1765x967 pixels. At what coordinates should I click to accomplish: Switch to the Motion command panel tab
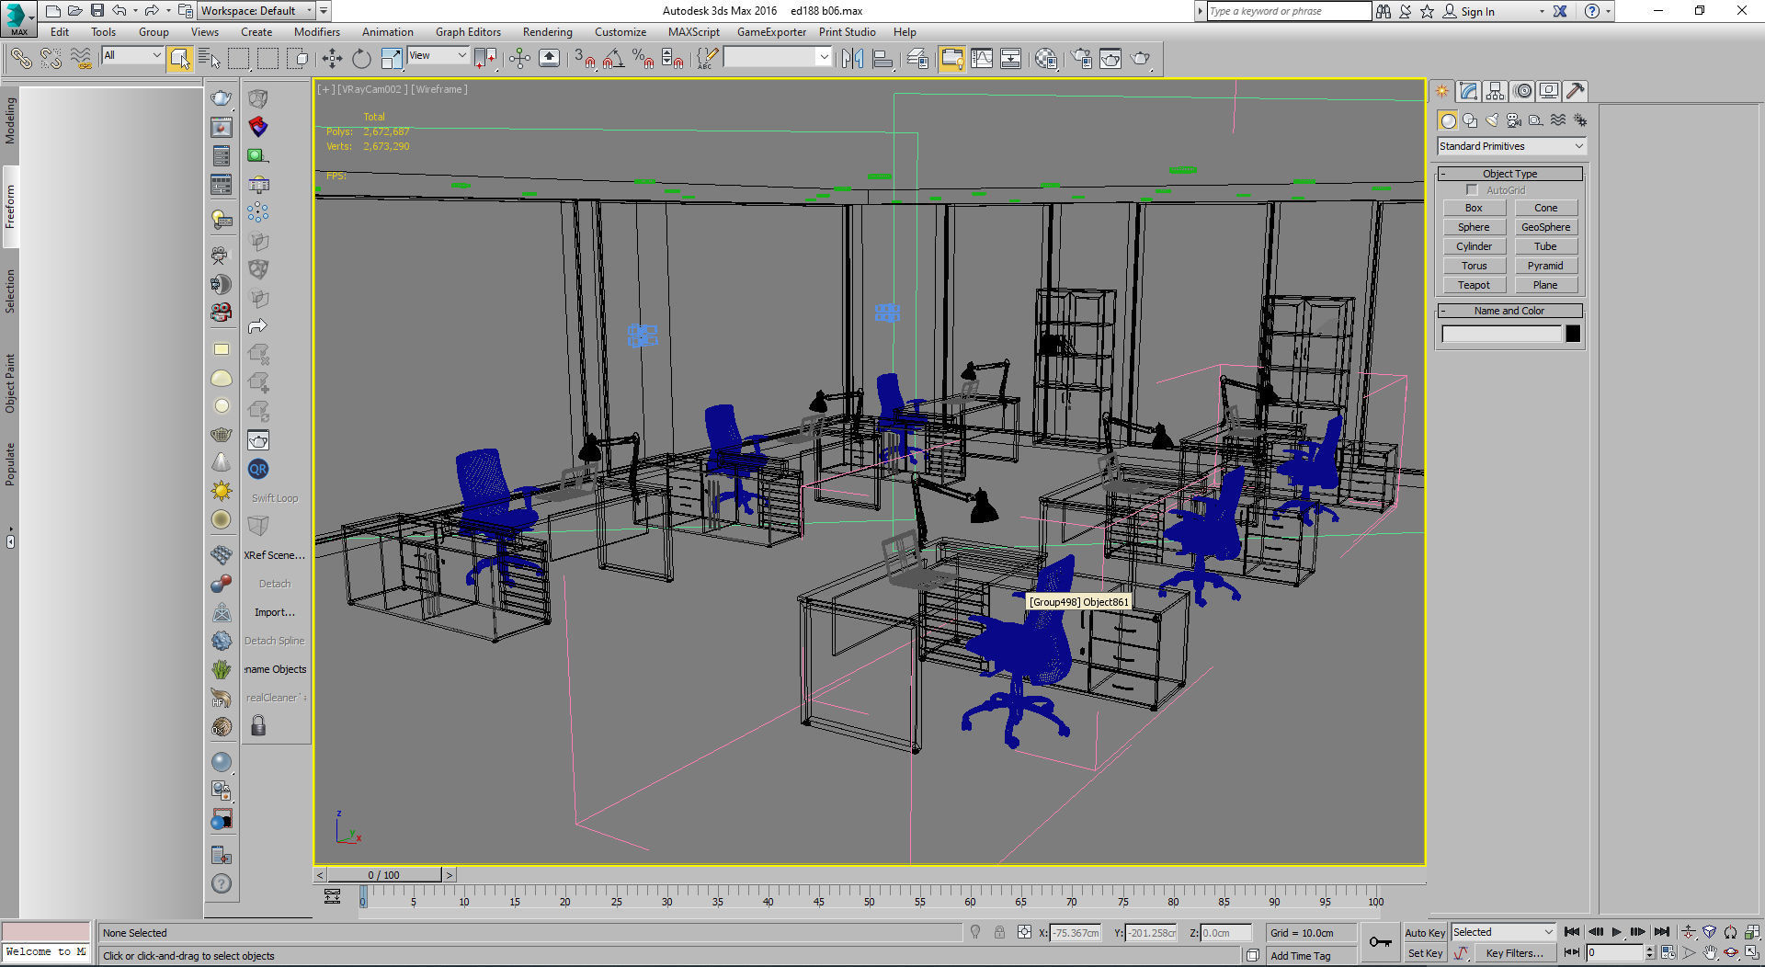coord(1522,91)
